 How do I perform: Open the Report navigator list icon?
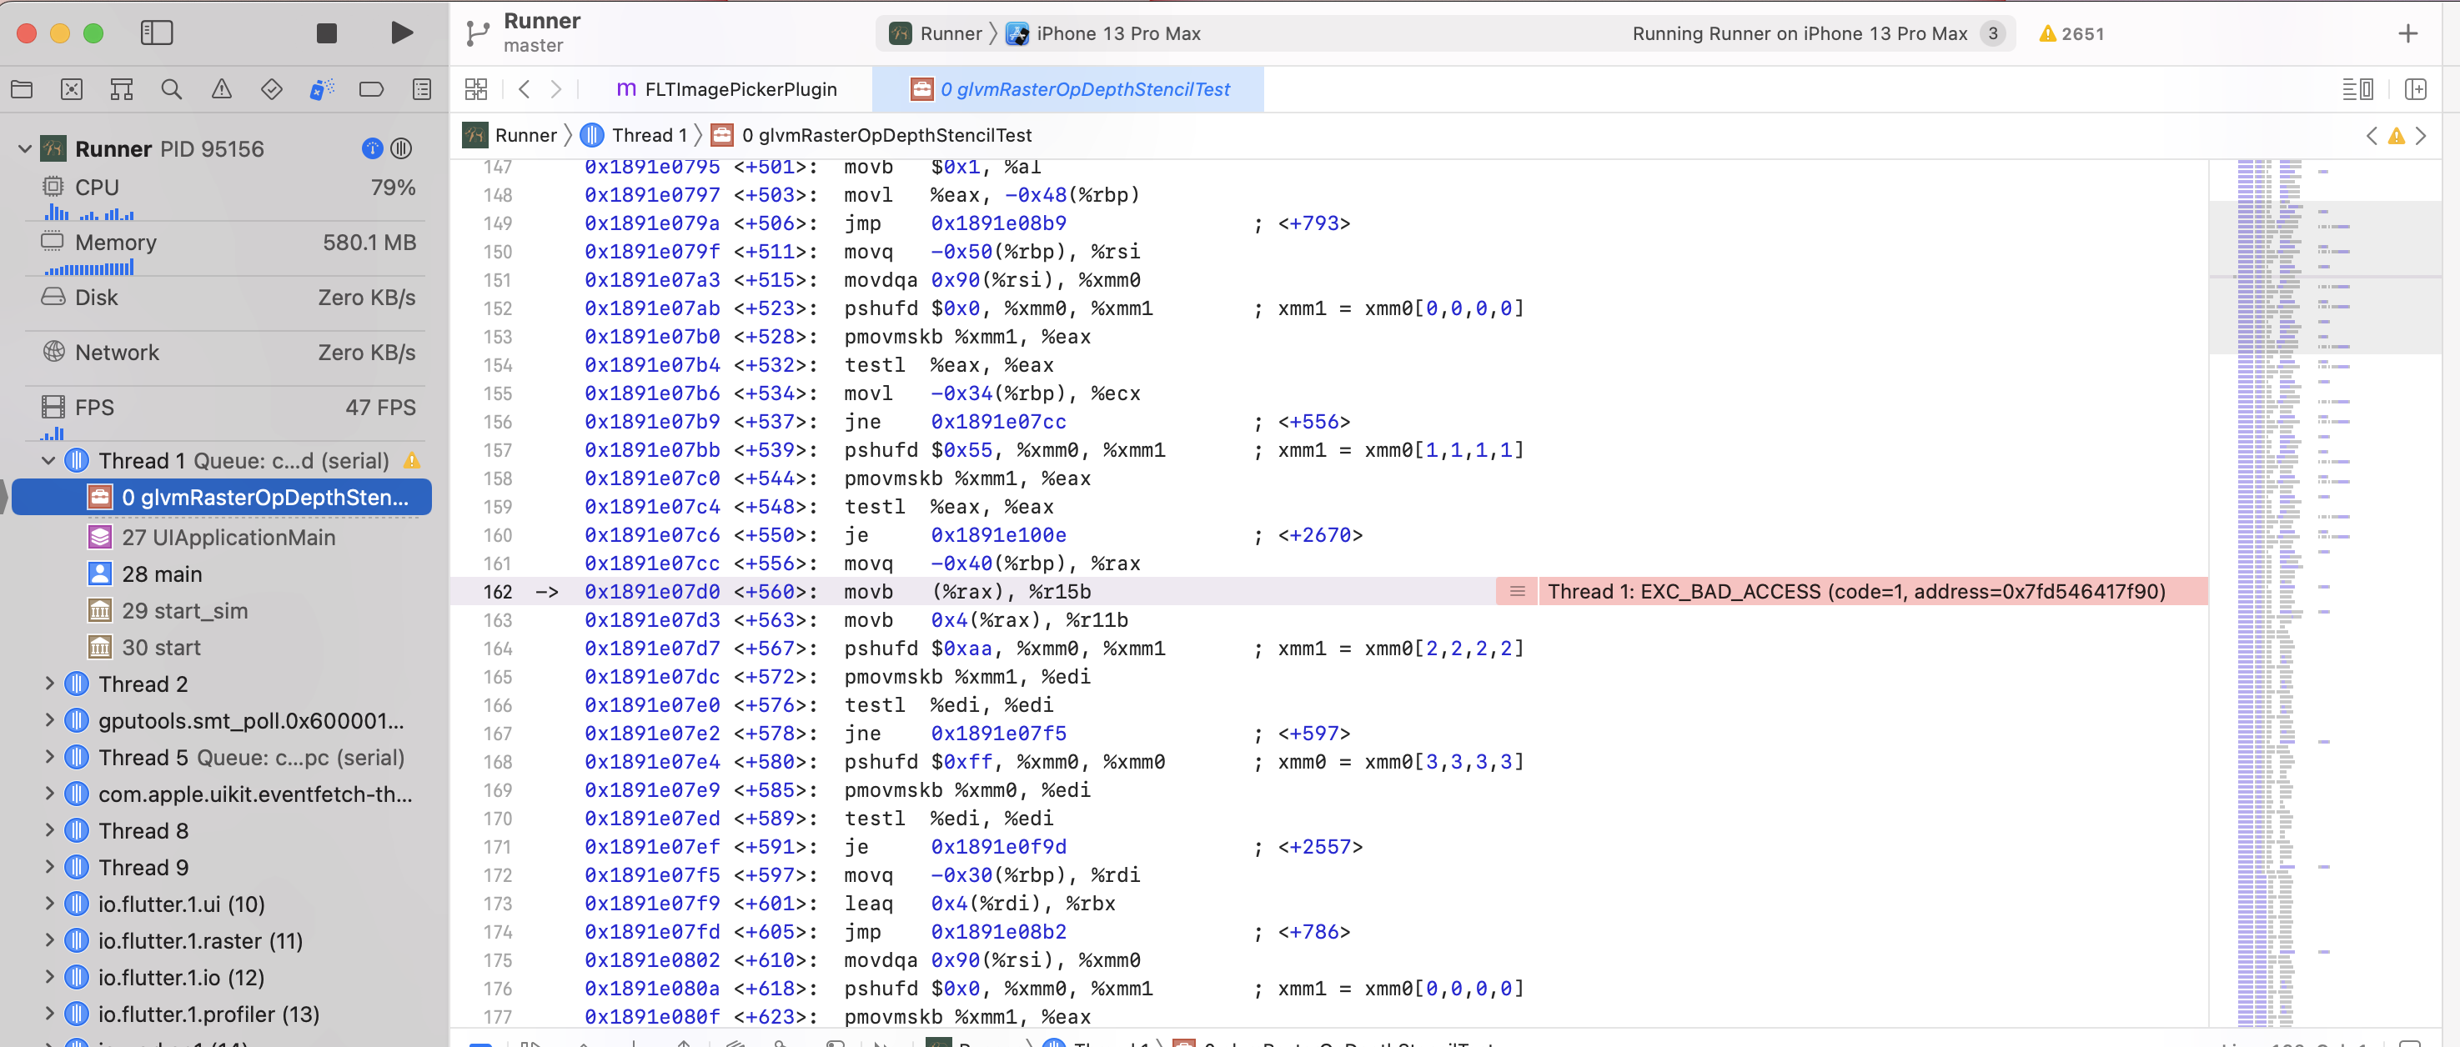pos(421,88)
